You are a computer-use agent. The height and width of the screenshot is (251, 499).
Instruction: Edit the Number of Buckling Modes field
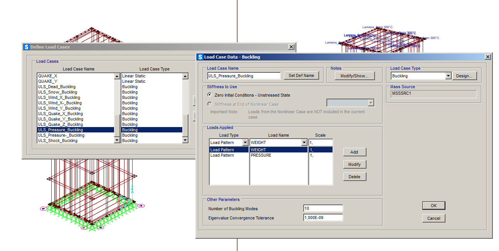(x=323, y=209)
